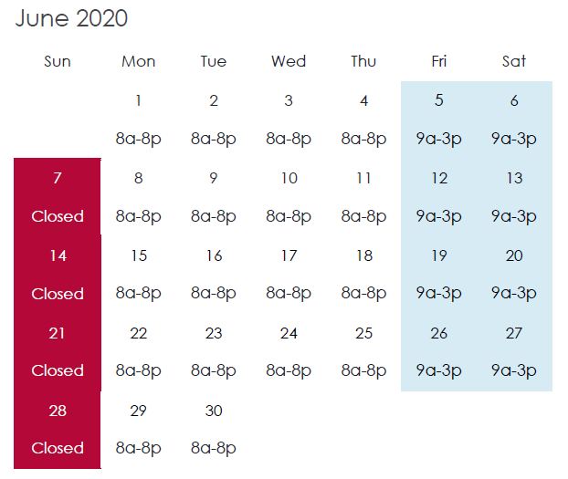Click the June 2020 calendar title
Image resolution: width=568 pixels, height=479 pixels.
71,18
